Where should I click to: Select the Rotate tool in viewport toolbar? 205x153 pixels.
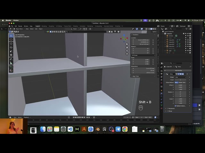11,47
